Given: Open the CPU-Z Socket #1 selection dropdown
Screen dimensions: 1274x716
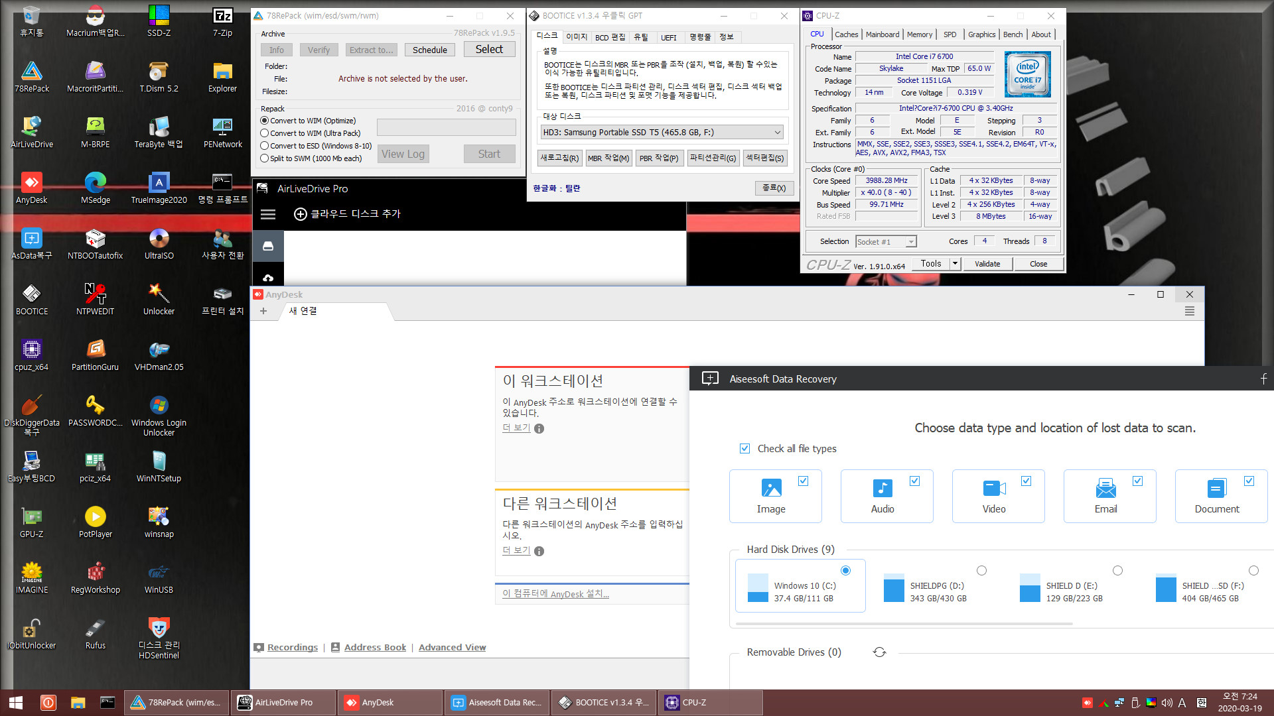Looking at the screenshot, I should 886,242.
